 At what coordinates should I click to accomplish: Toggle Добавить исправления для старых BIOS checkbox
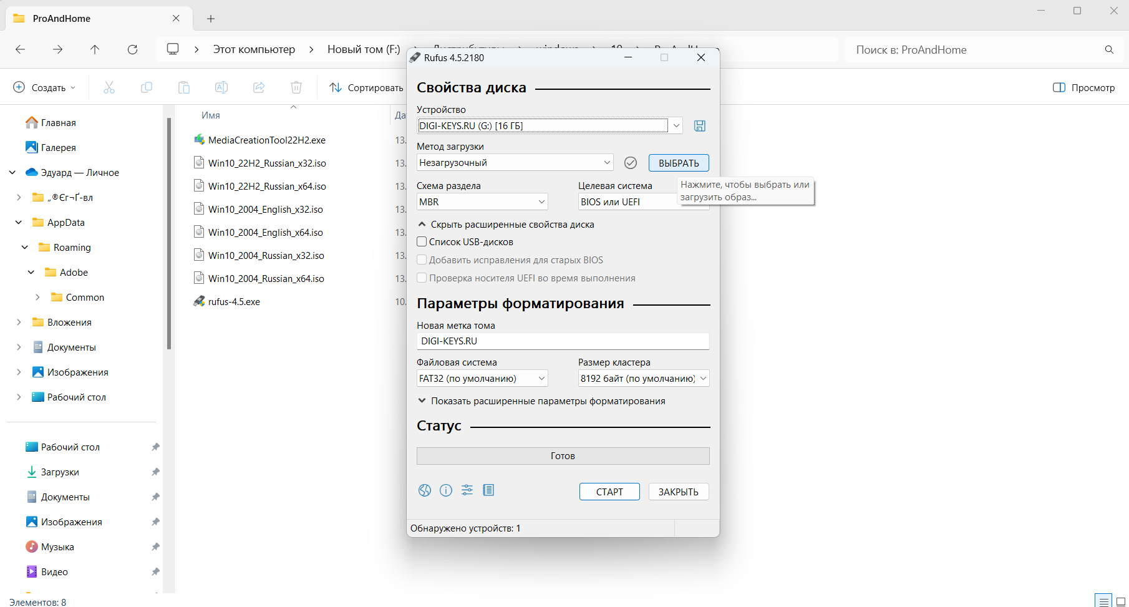[422, 260]
